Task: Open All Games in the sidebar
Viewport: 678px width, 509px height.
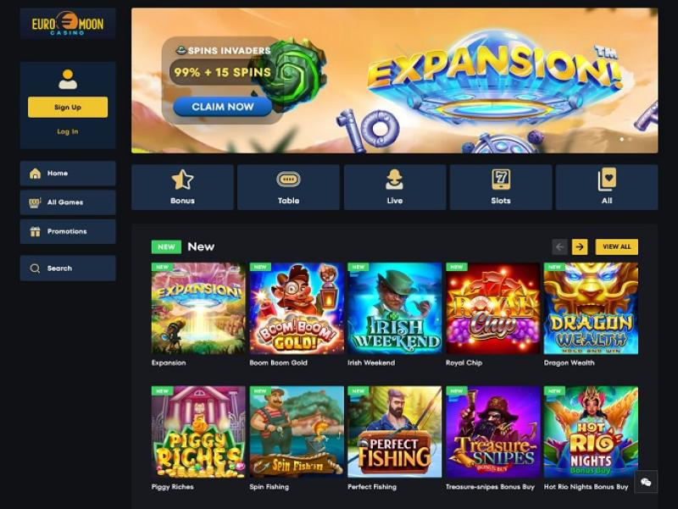Action: coord(68,202)
